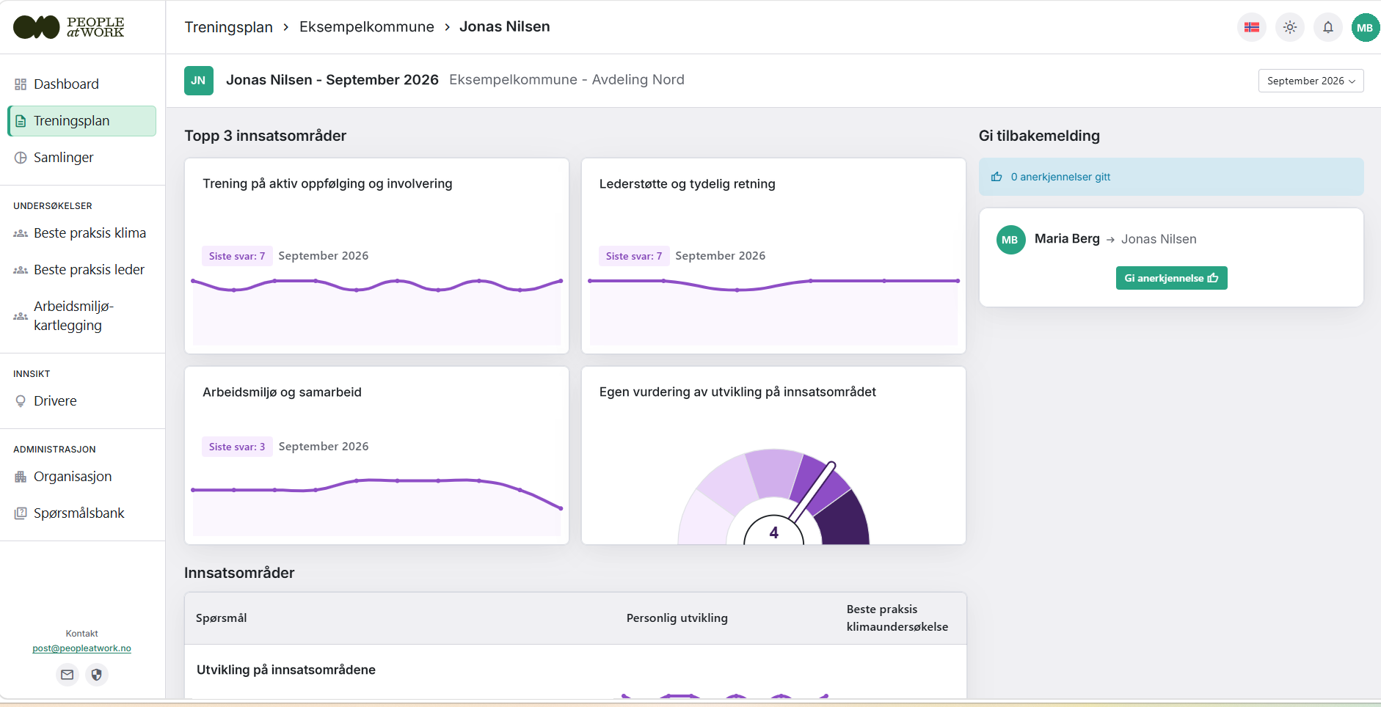Click the envelope contact icon

[x=68, y=675]
